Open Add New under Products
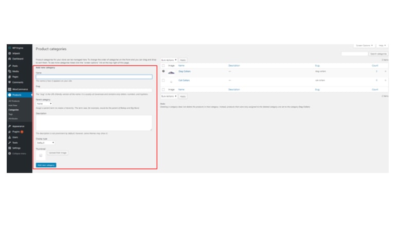 point(13,105)
